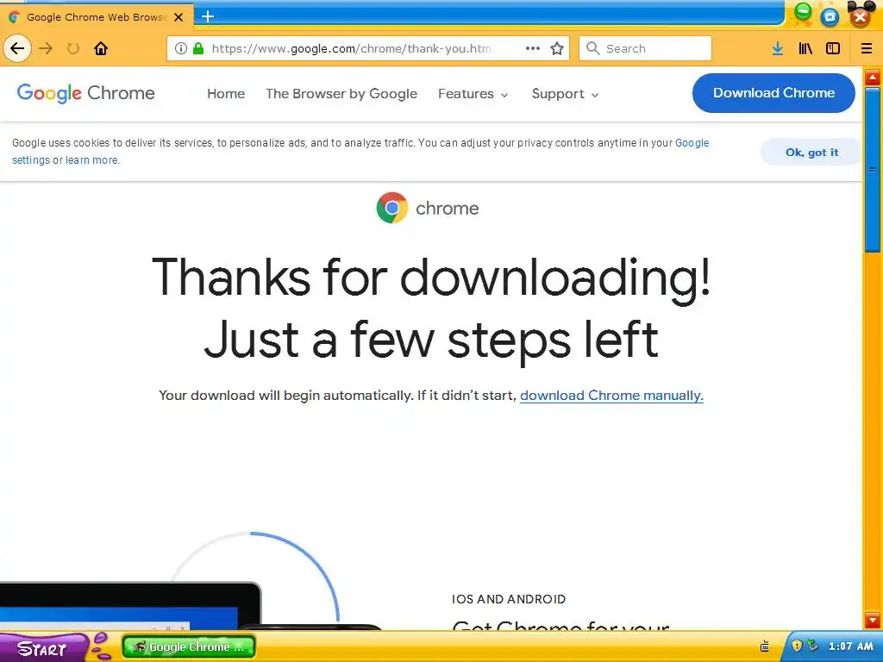Click the IOS AND ANDROID heading
Viewport: 883px width, 662px height.
pos(509,599)
